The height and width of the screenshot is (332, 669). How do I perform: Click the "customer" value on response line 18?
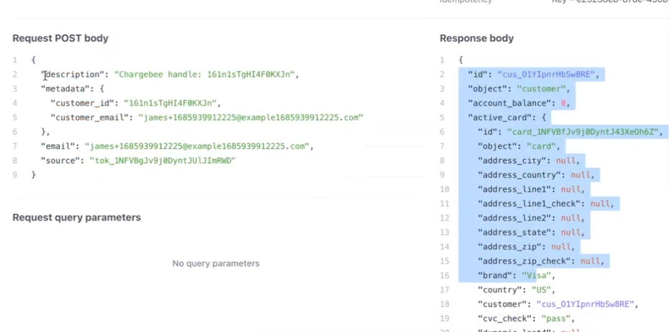tap(585, 304)
